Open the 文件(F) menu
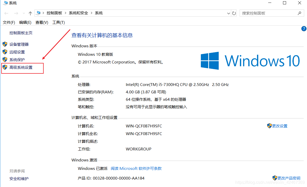Viewport: 307px width, 187px height. coord(9,23)
